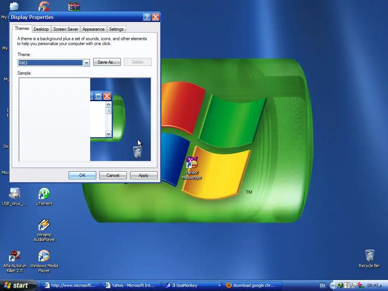The height and width of the screenshot is (291, 388).
Task: Open the Settings tab
Action: [x=116, y=29]
